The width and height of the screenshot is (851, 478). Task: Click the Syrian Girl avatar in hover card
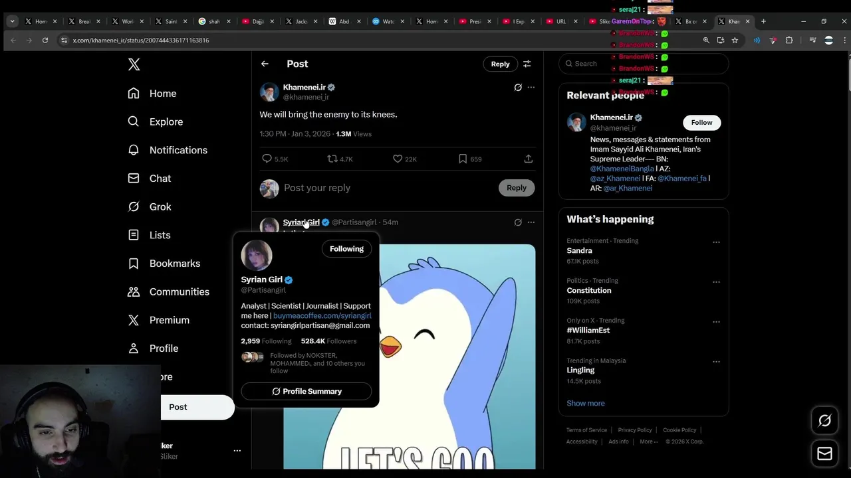[257, 256]
